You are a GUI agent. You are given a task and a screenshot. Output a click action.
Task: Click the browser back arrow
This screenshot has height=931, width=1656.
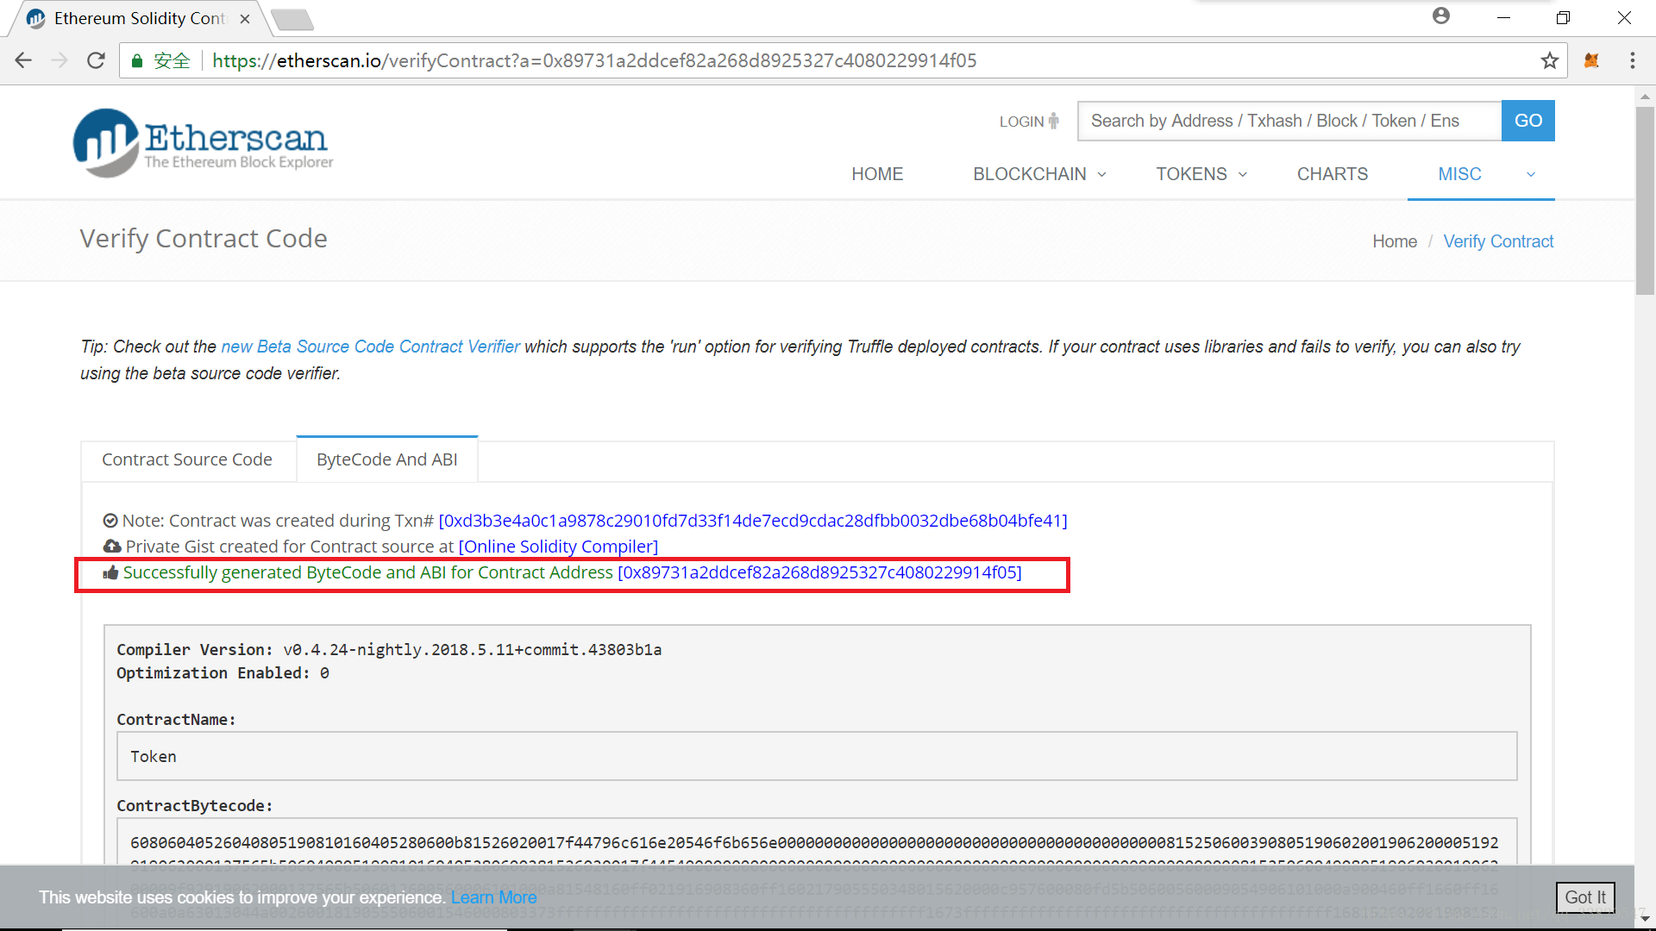click(x=23, y=60)
